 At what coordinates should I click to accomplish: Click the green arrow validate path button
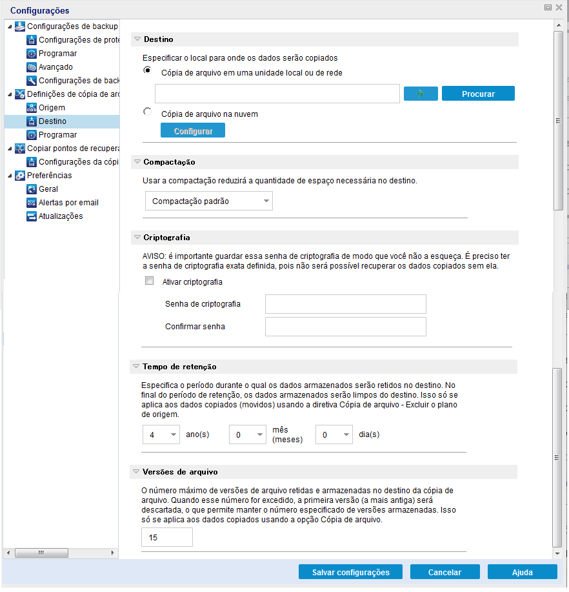[421, 94]
